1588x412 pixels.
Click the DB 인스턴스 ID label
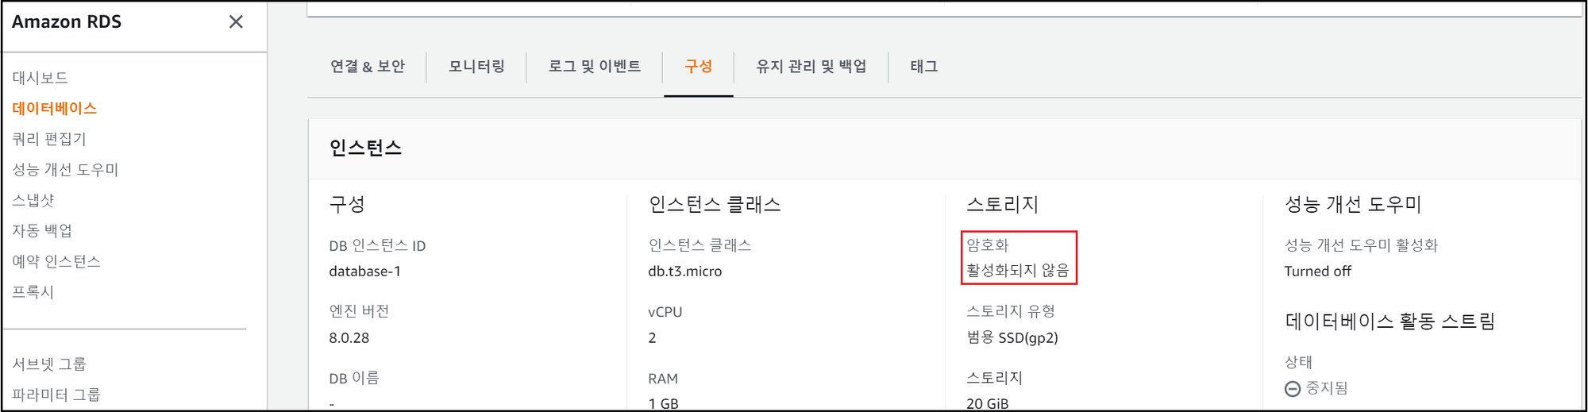click(x=377, y=246)
